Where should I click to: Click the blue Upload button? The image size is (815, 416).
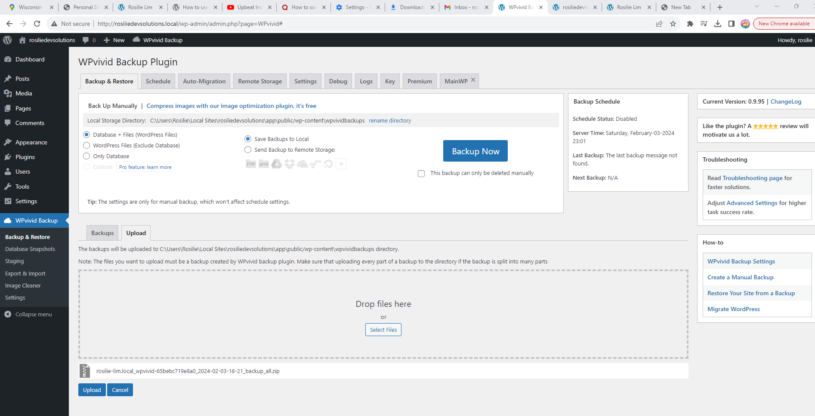point(92,390)
